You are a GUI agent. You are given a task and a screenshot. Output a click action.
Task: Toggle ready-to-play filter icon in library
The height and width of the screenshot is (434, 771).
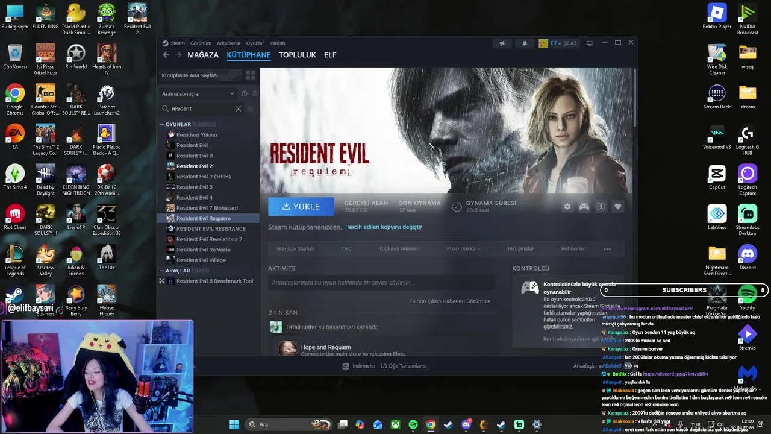click(254, 93)
